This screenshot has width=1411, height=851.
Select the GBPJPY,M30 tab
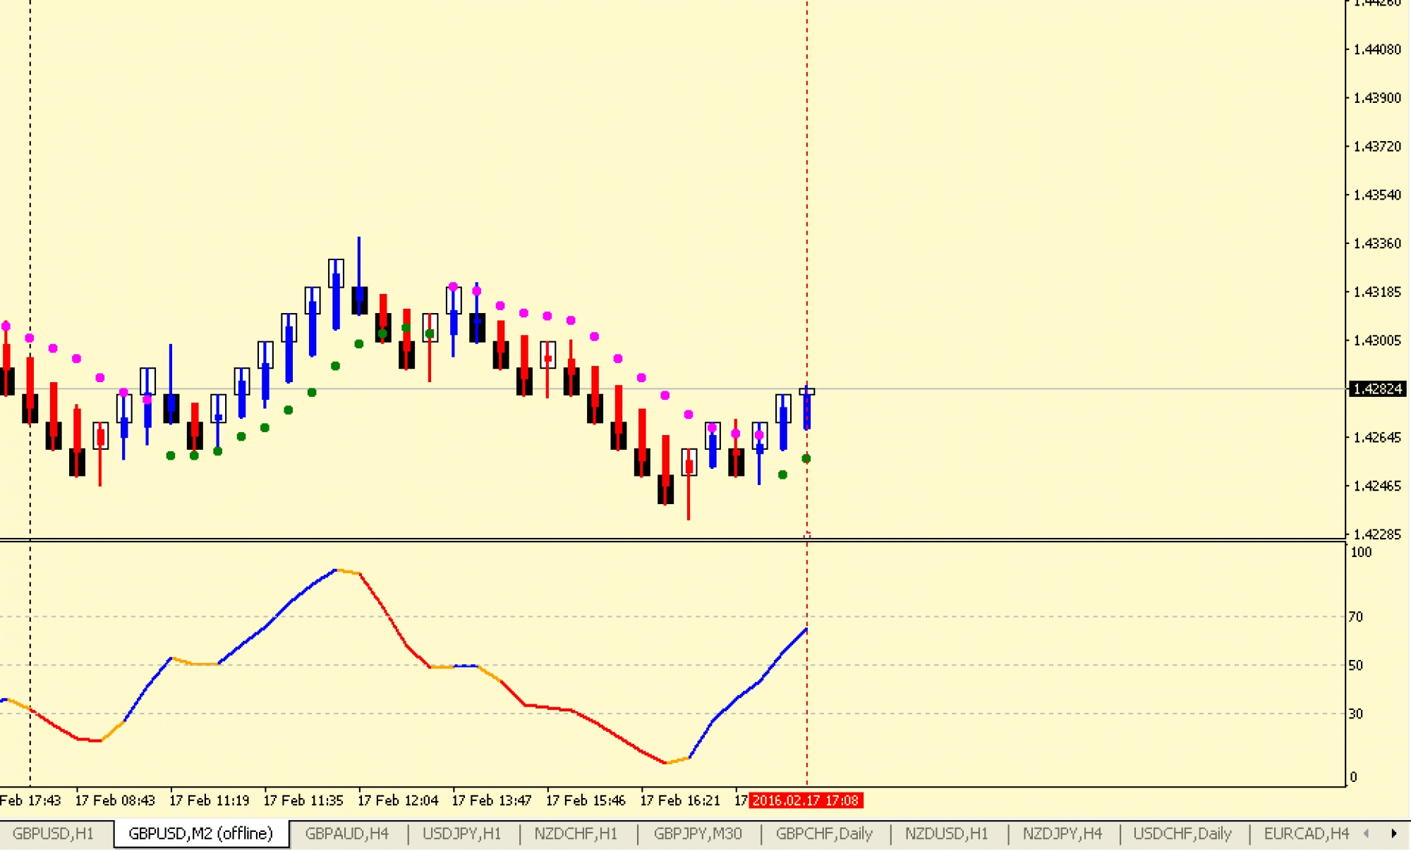(x=698, y=834)
